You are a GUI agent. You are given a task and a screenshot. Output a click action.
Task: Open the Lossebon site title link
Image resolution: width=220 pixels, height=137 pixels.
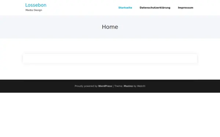(36, 5)
